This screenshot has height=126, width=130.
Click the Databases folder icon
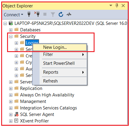[x=17, y=30]
